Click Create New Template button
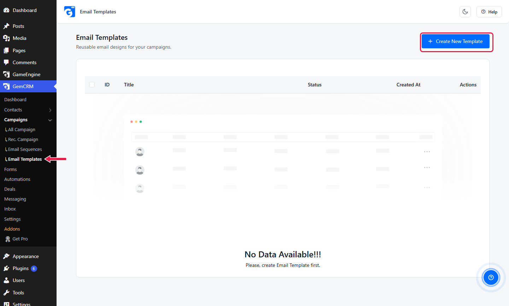The width and height of the screenshot is (509, 306). (x=456, y=41)
